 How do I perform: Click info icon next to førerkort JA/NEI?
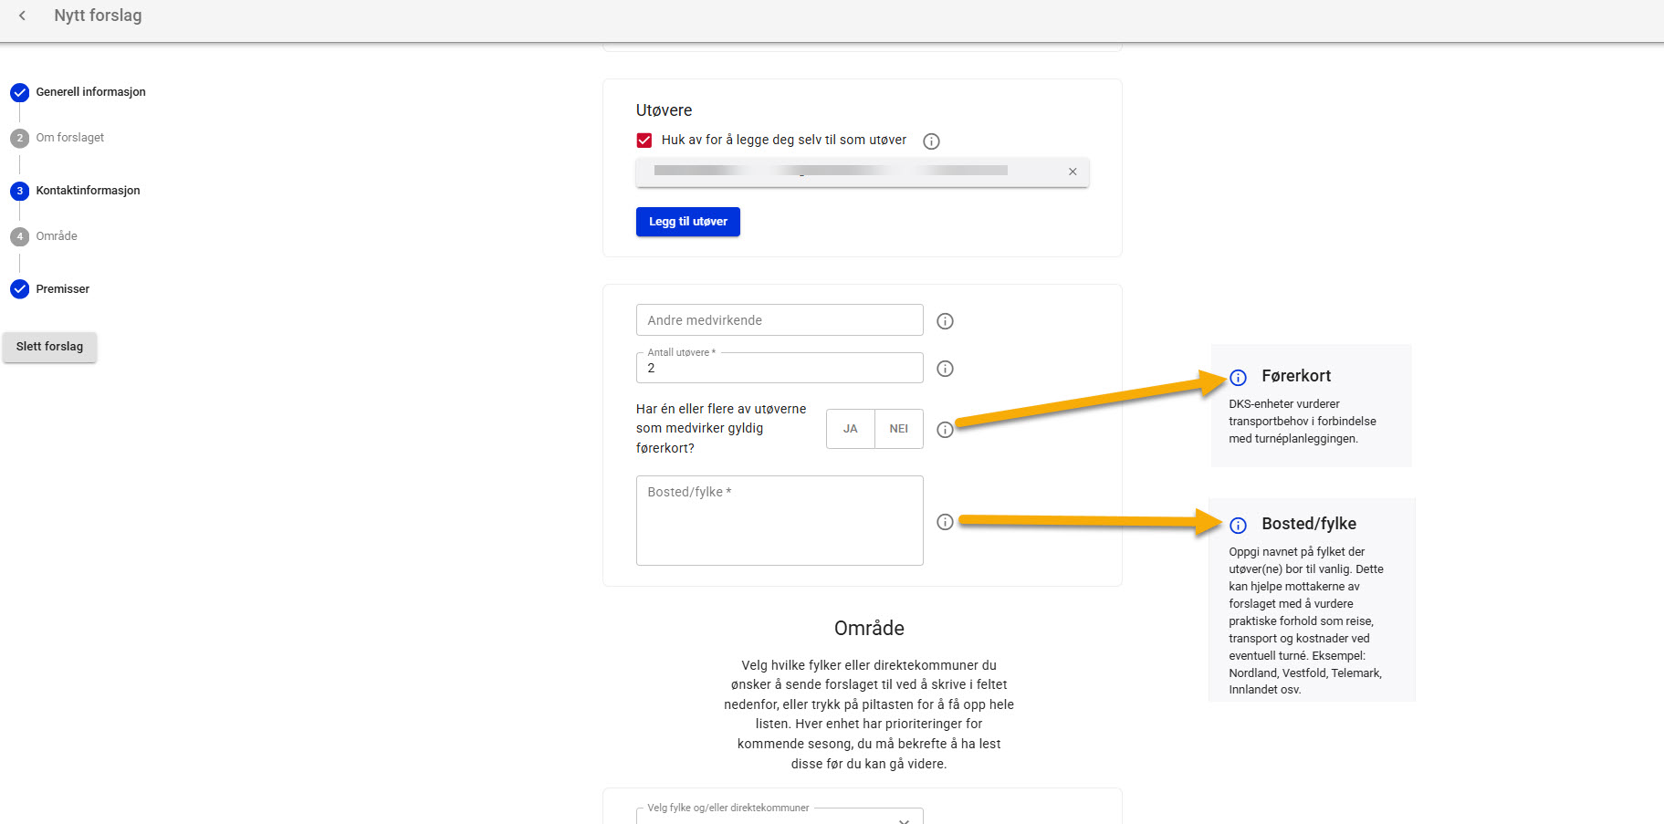coord(945,429)
